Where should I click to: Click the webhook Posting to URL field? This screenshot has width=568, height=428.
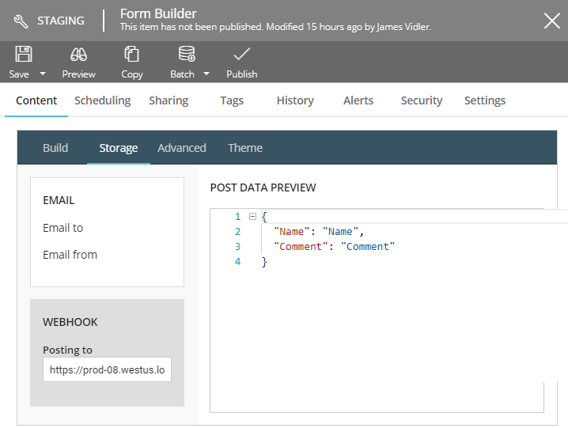point(108,369)
